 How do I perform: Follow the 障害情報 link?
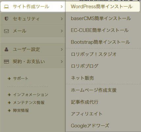21,111
